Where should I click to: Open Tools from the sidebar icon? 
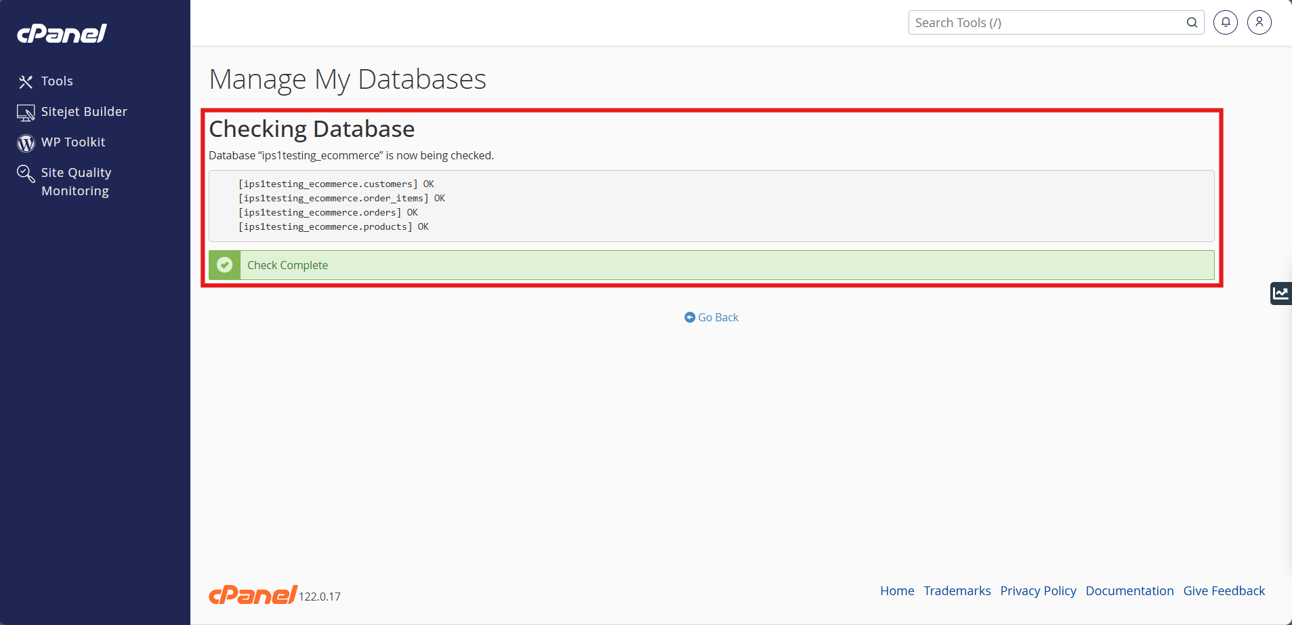(26, 82)
